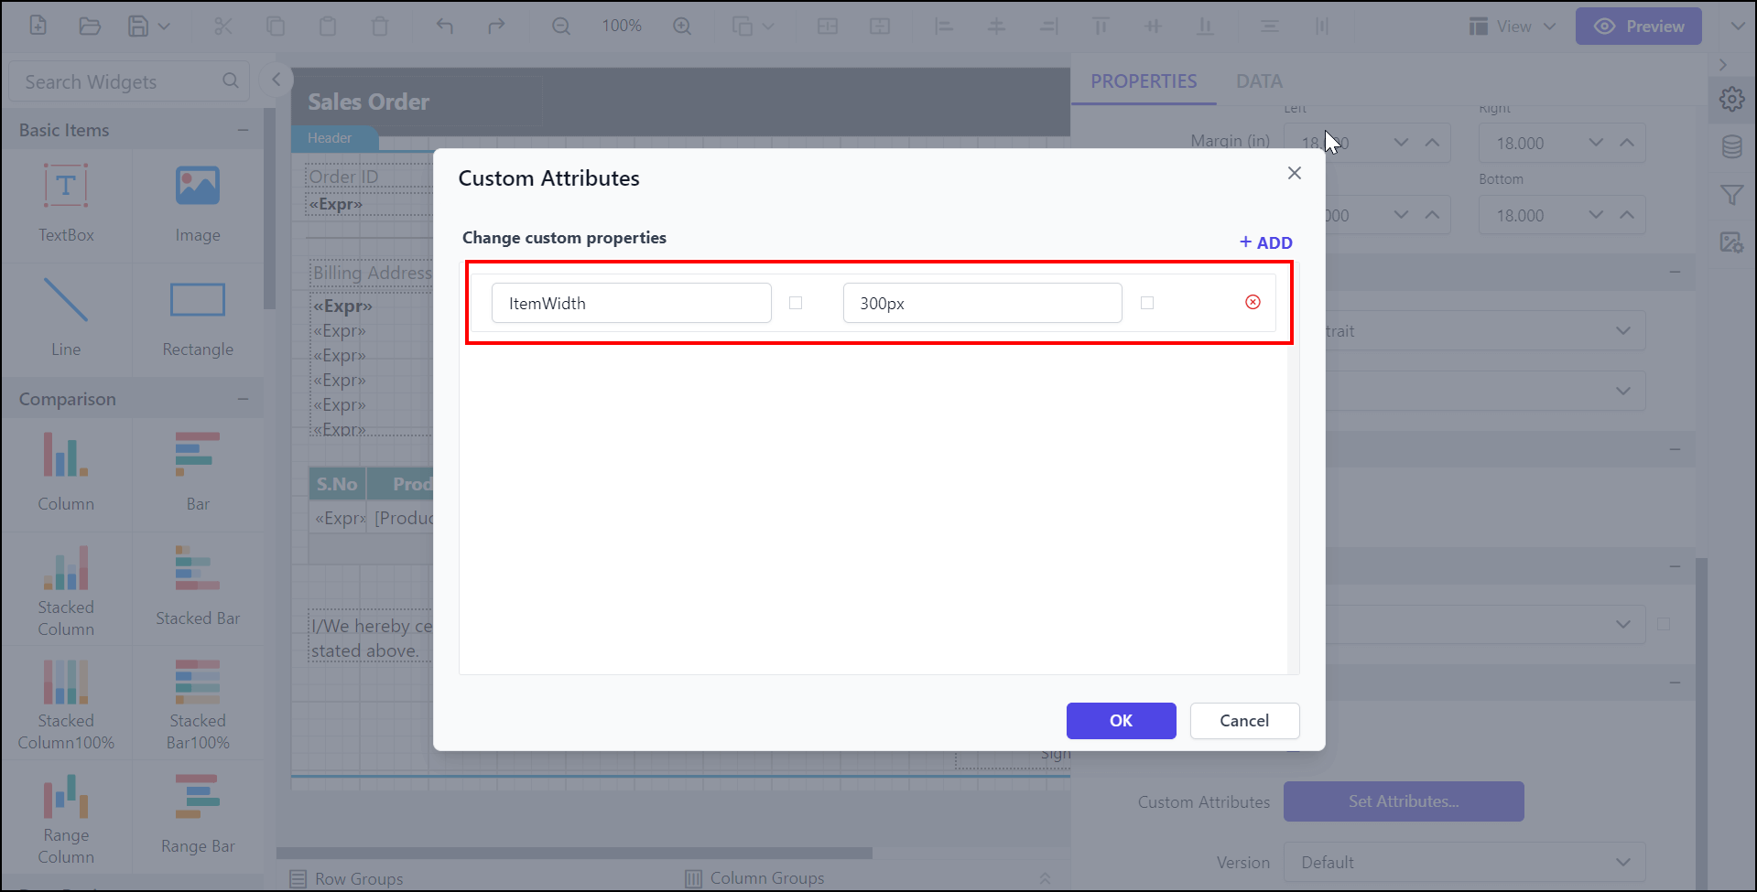
Task: Collapse the Comparison widget section
Action: 243,398
